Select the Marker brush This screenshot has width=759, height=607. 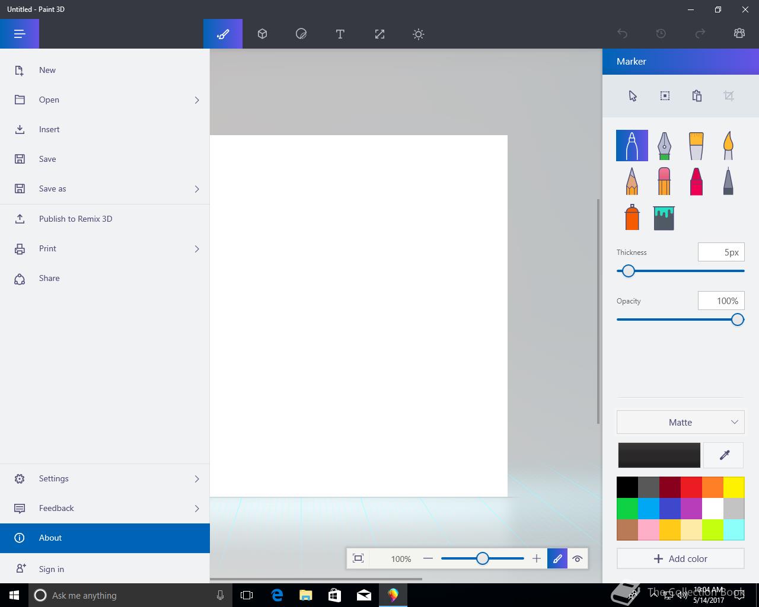pos(632,145)
